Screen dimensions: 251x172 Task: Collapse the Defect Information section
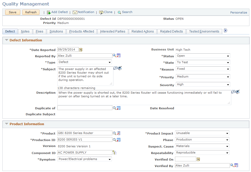click(6, 40)
